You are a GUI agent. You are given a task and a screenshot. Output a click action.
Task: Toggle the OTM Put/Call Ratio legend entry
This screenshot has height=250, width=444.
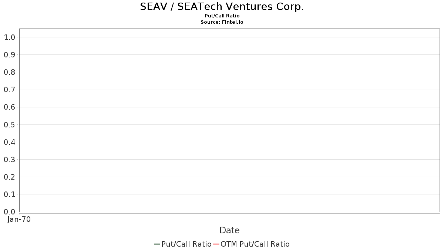tap(255, 244)
